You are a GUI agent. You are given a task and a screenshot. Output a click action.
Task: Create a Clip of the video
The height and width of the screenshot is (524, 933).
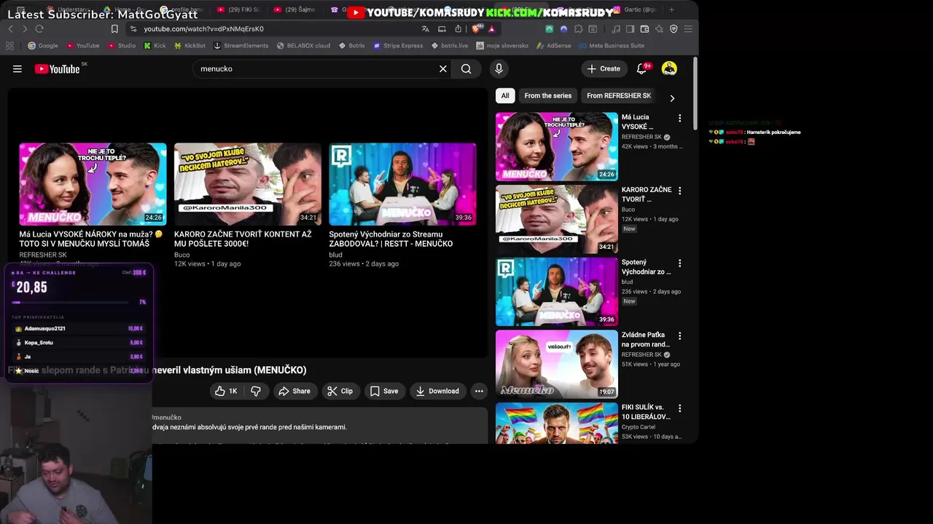click(340, 392)
